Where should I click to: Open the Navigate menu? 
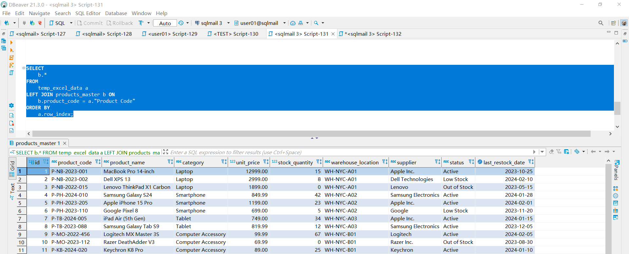39,13
